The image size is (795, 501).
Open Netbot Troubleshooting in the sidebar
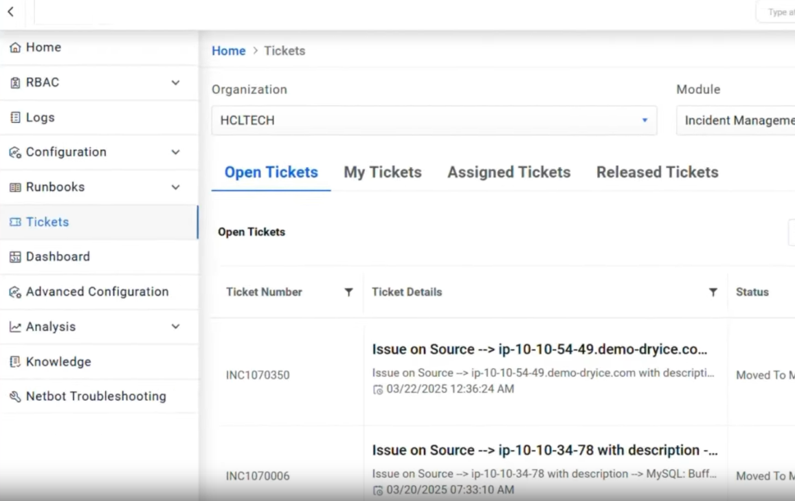tap(99, 396)
